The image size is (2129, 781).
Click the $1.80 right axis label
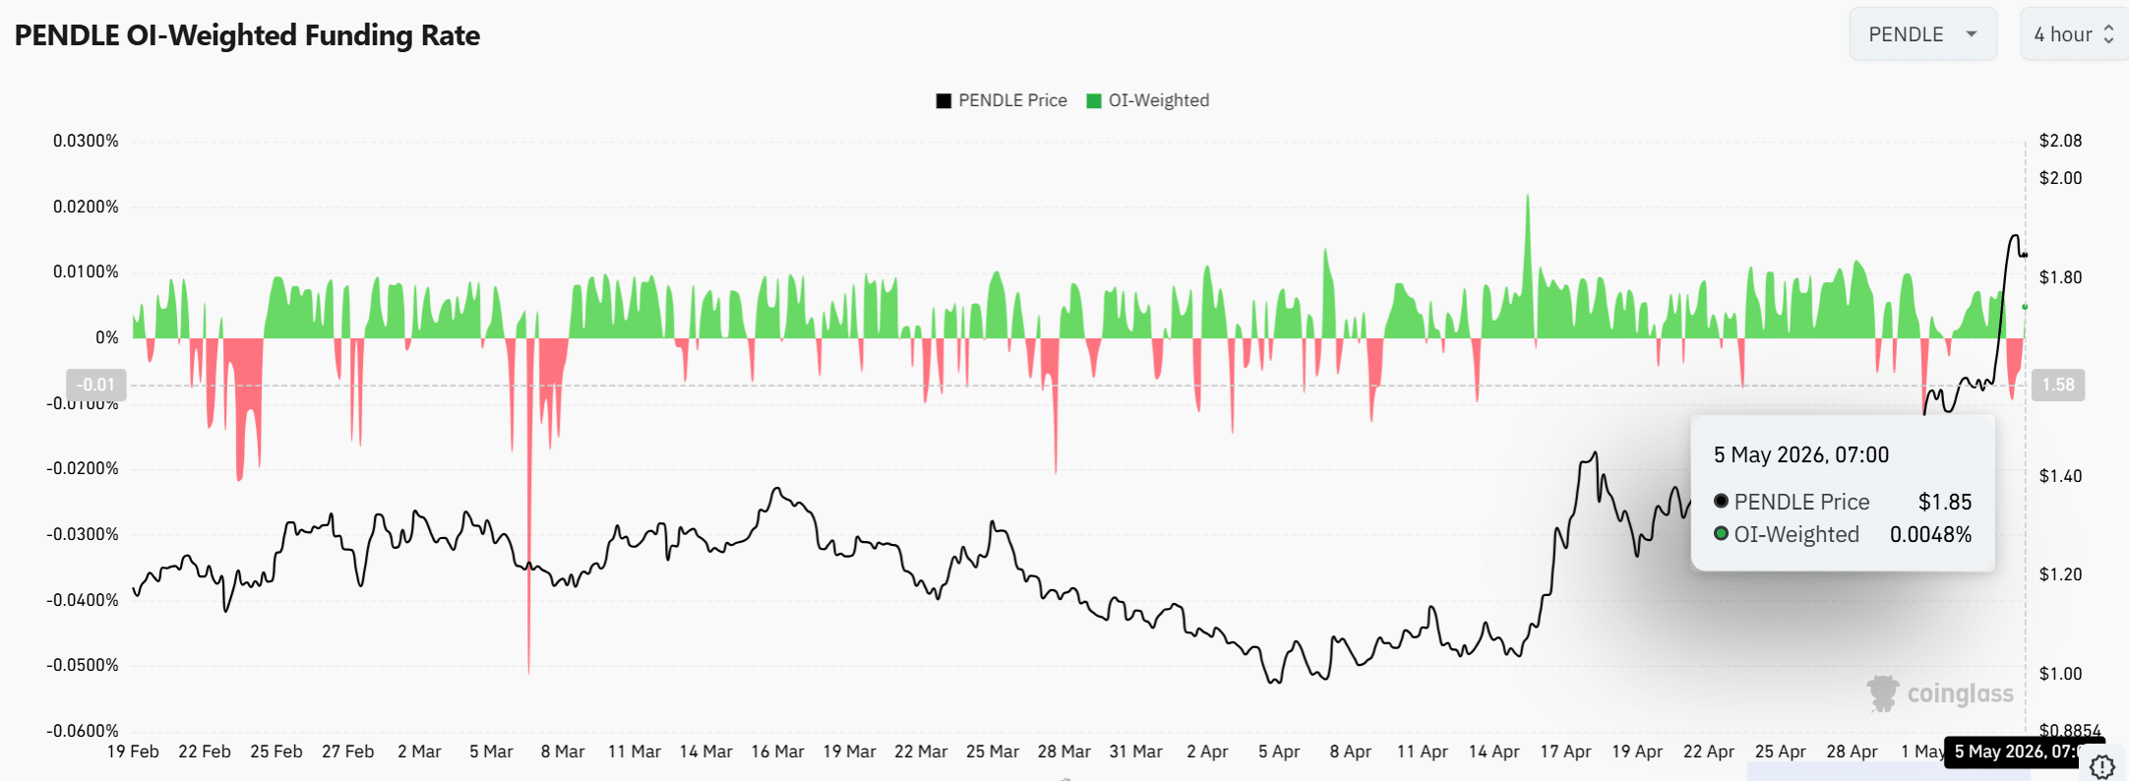click(2060, 277)
